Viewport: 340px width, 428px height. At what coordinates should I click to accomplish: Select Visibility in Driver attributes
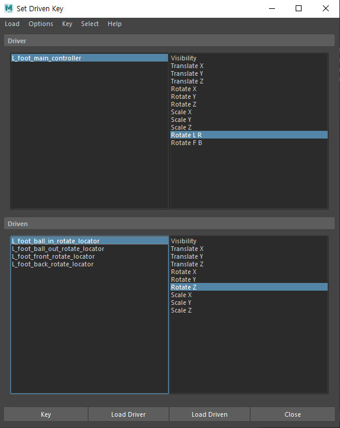tap(249, 58)
